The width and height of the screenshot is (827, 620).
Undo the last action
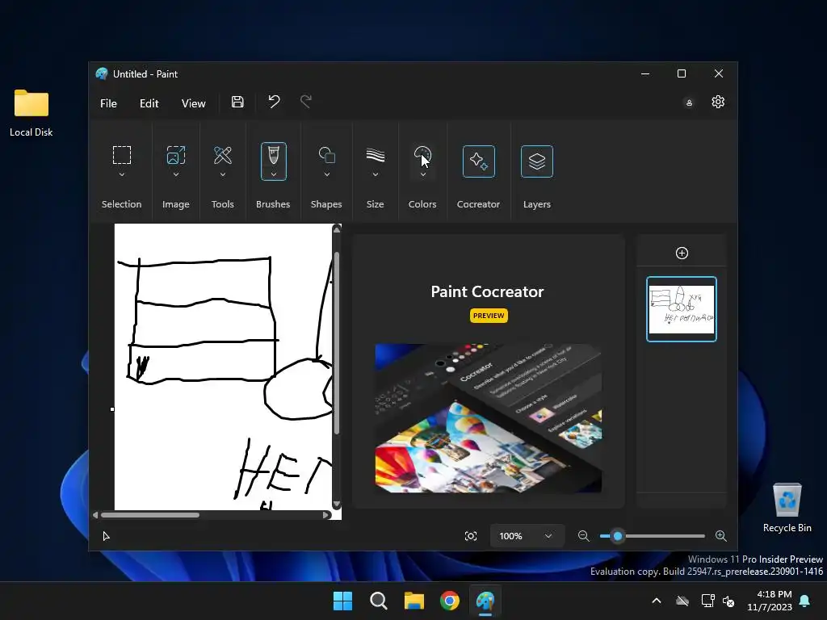click(x=273, y=101)
